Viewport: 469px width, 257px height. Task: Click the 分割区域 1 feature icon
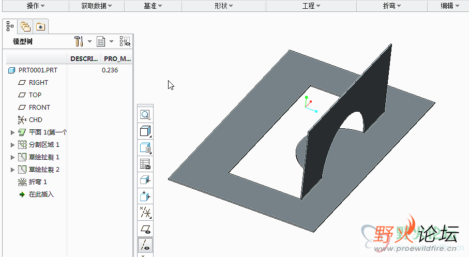point(22,145)
